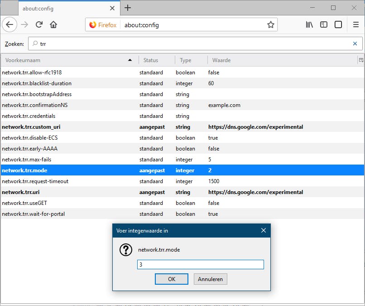The image size is (365, 306).
Task: Click the rounded square toolbar icon
Action: tap(338, 24)
